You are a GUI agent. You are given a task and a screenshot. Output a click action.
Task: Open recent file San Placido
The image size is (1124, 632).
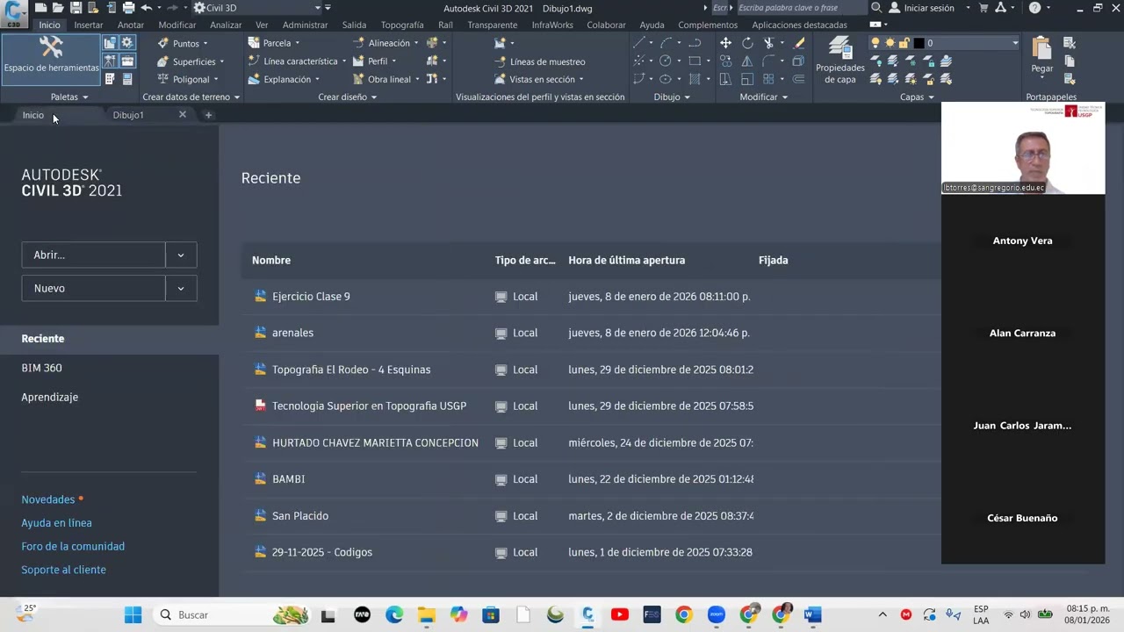click(300, 515)
